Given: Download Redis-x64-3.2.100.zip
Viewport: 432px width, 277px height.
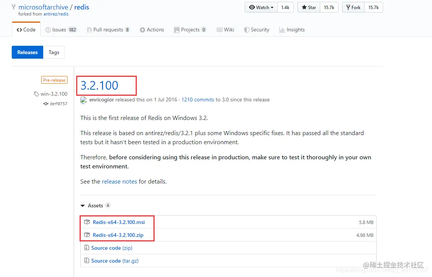Looking at the screenshot, I should pyautogui.click(x=118, y=235).
